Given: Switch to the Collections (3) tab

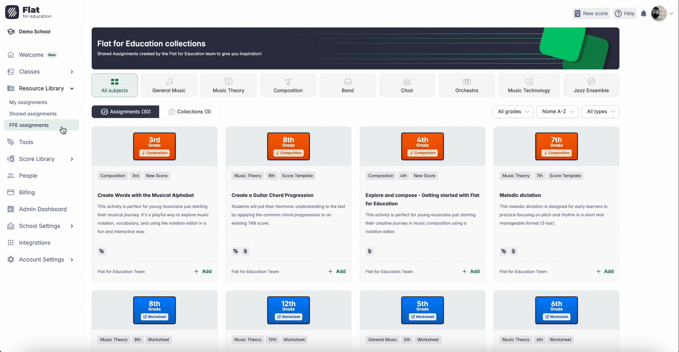Looking at the screenshot, I should pyautogui.click(x=190, y=112).
